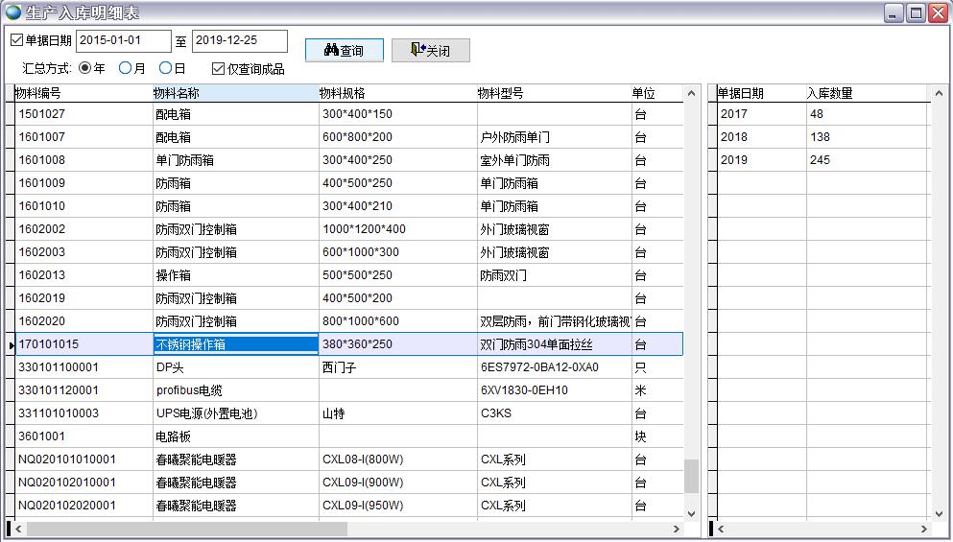The width and height of the screenshot is (953, 542).
Task: Click the start date field 2015-01-01
Action: [x=123, y=40]
